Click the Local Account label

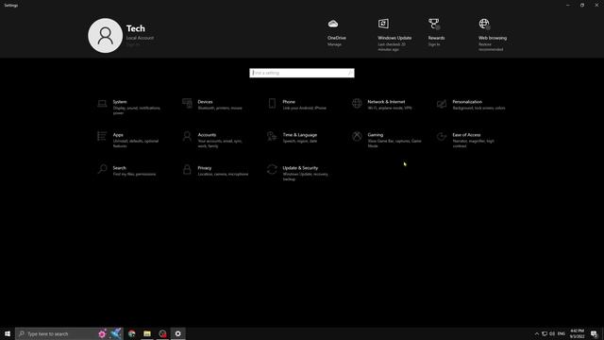tap(140, 38)
